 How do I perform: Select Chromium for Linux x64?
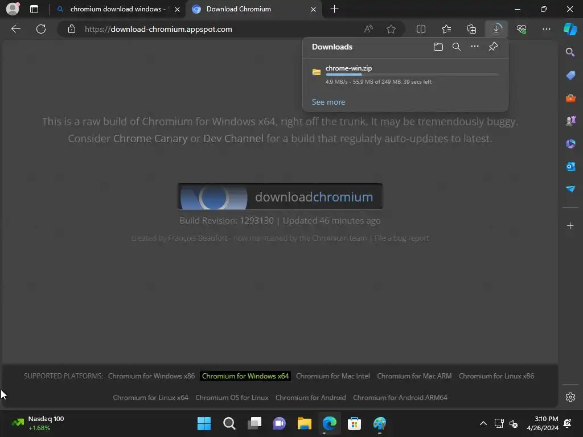coord(150,398)
